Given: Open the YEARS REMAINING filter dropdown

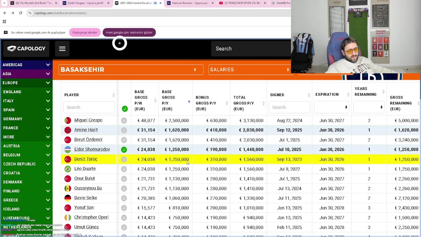Looking at the screenshot, I should (369, 107).
